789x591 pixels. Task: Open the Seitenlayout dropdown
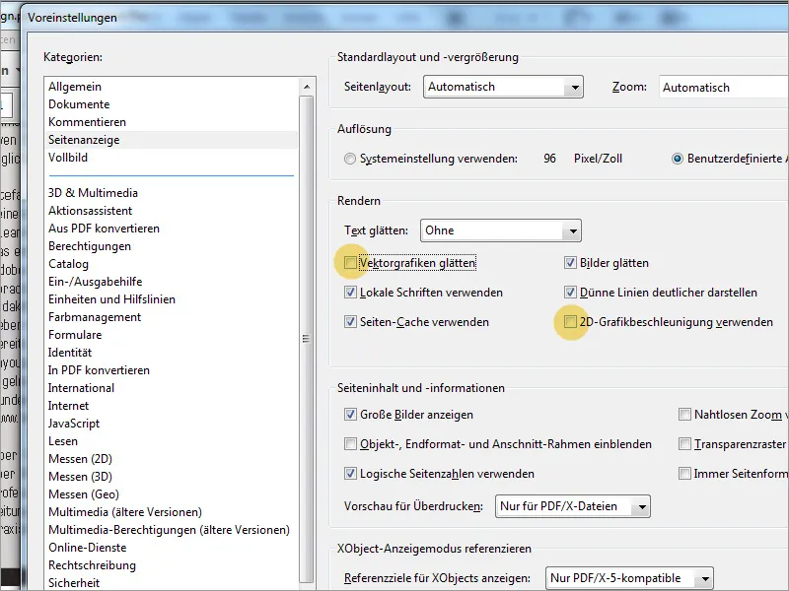pos(503,87)
